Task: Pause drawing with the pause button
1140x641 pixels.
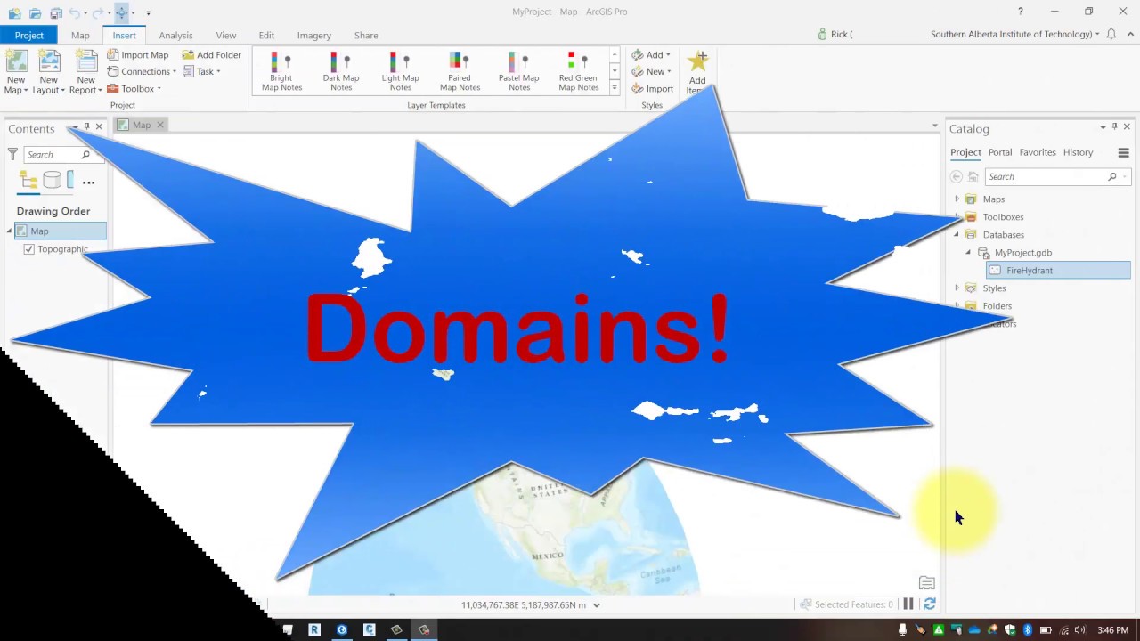Action: click(908, 604)
